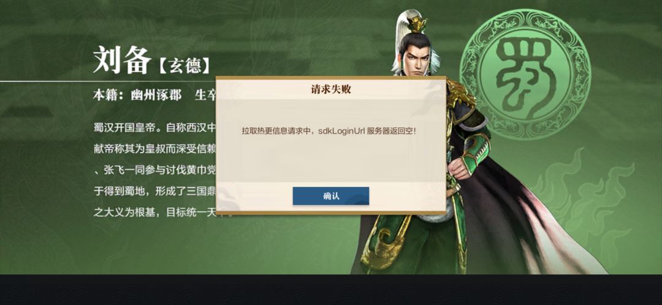
Task: Click the 请求失败 dialog title bar
Action: (330, 89)
